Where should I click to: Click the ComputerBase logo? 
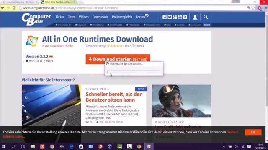36,20
